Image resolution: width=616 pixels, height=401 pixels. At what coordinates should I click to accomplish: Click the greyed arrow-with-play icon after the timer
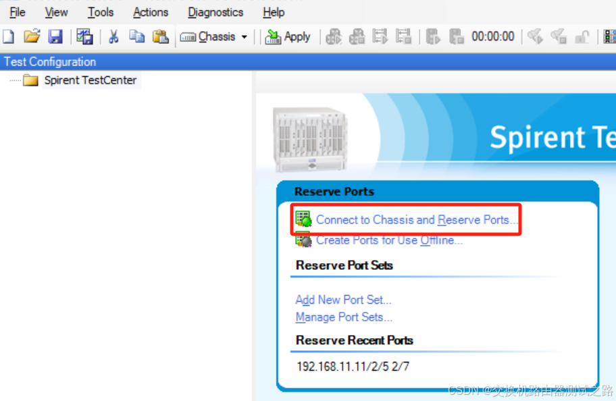pyautogui.click(x=535, y=37)
